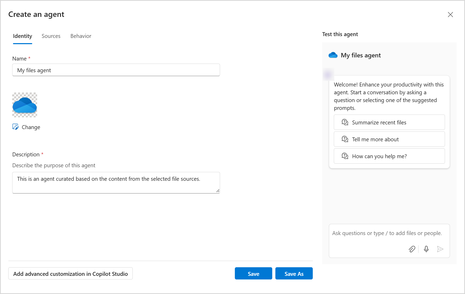Switch to the Sources tab

click(x=51, y=36)
